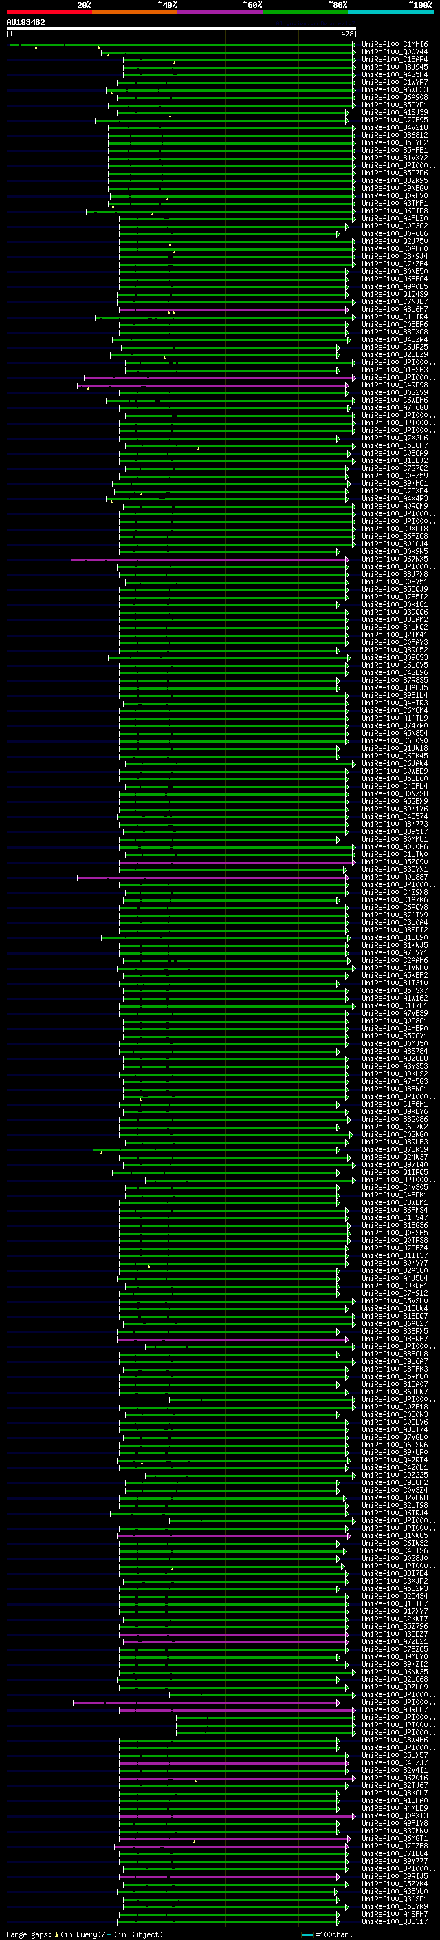Select hit UniRef100_Q82K95
Image resolution: width=440 pixels, height=1940 pixels.
tap(395, 181)
